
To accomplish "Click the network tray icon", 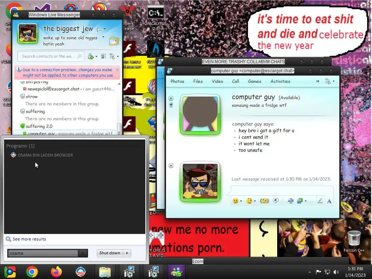I will pyautogui.click(x=327, y=272).
